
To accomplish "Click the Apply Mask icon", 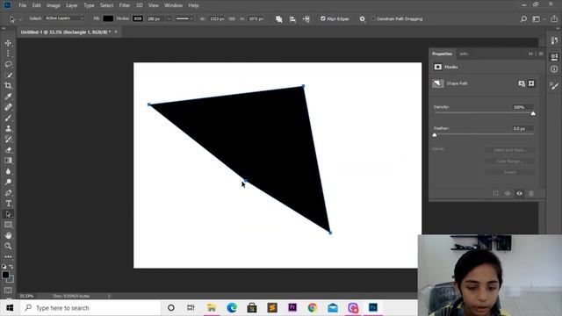I will pos(508,193).
